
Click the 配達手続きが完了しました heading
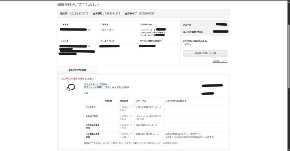click(78, 5)
